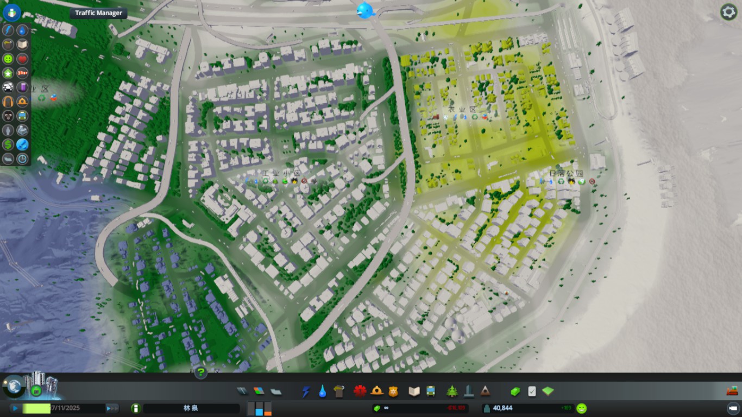
Task: Open the Unique Buildings monument menu
Action: pos(468,391)
